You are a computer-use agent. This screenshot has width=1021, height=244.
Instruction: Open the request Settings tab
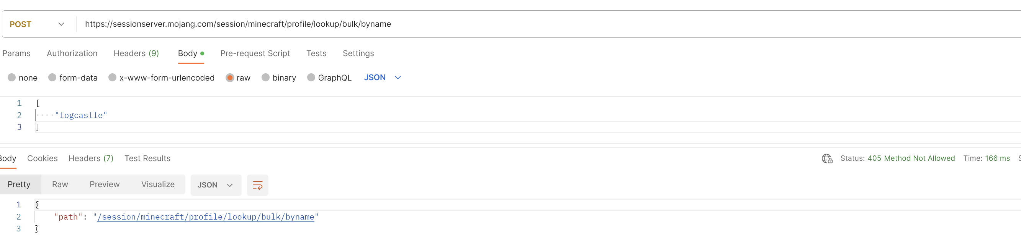point(358,53)
